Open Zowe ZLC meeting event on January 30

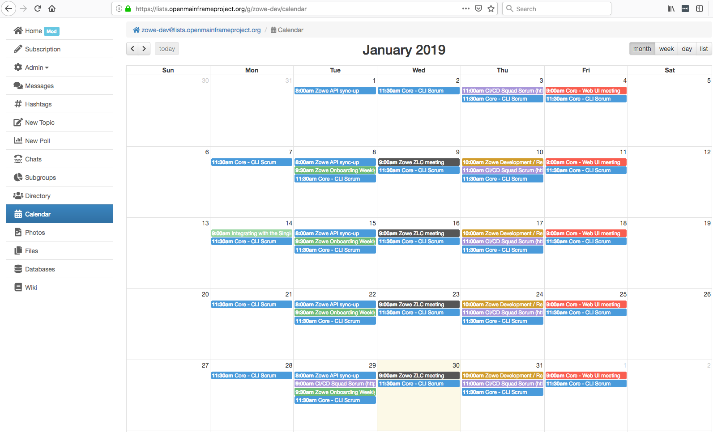pos(419,376)
